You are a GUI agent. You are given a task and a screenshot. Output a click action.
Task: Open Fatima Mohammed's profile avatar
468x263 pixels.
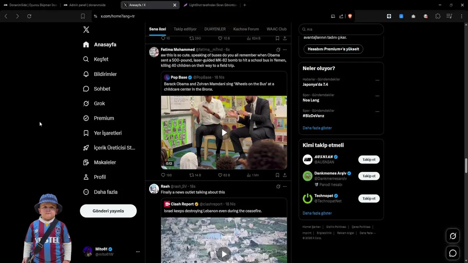(154, 52)
